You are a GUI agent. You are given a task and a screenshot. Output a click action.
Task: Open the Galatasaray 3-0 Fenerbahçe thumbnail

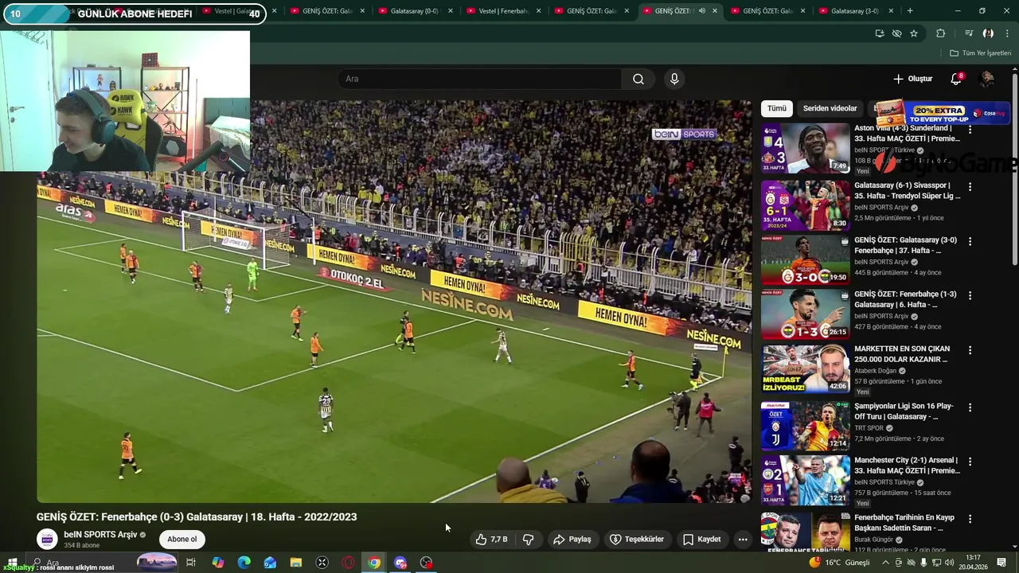805,259
